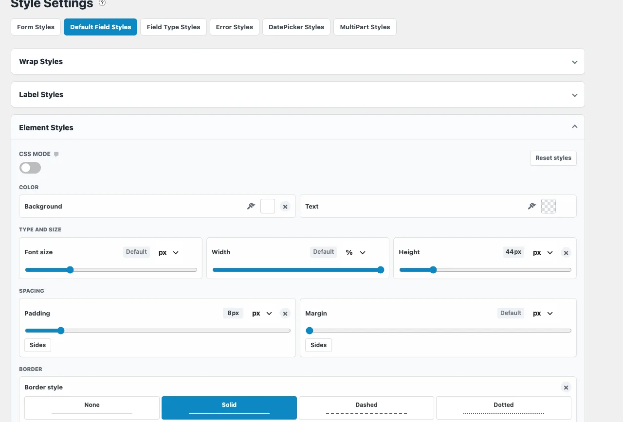Expand the Wrap Styles section
Screen dimensions: 623x422
point(298,62)
